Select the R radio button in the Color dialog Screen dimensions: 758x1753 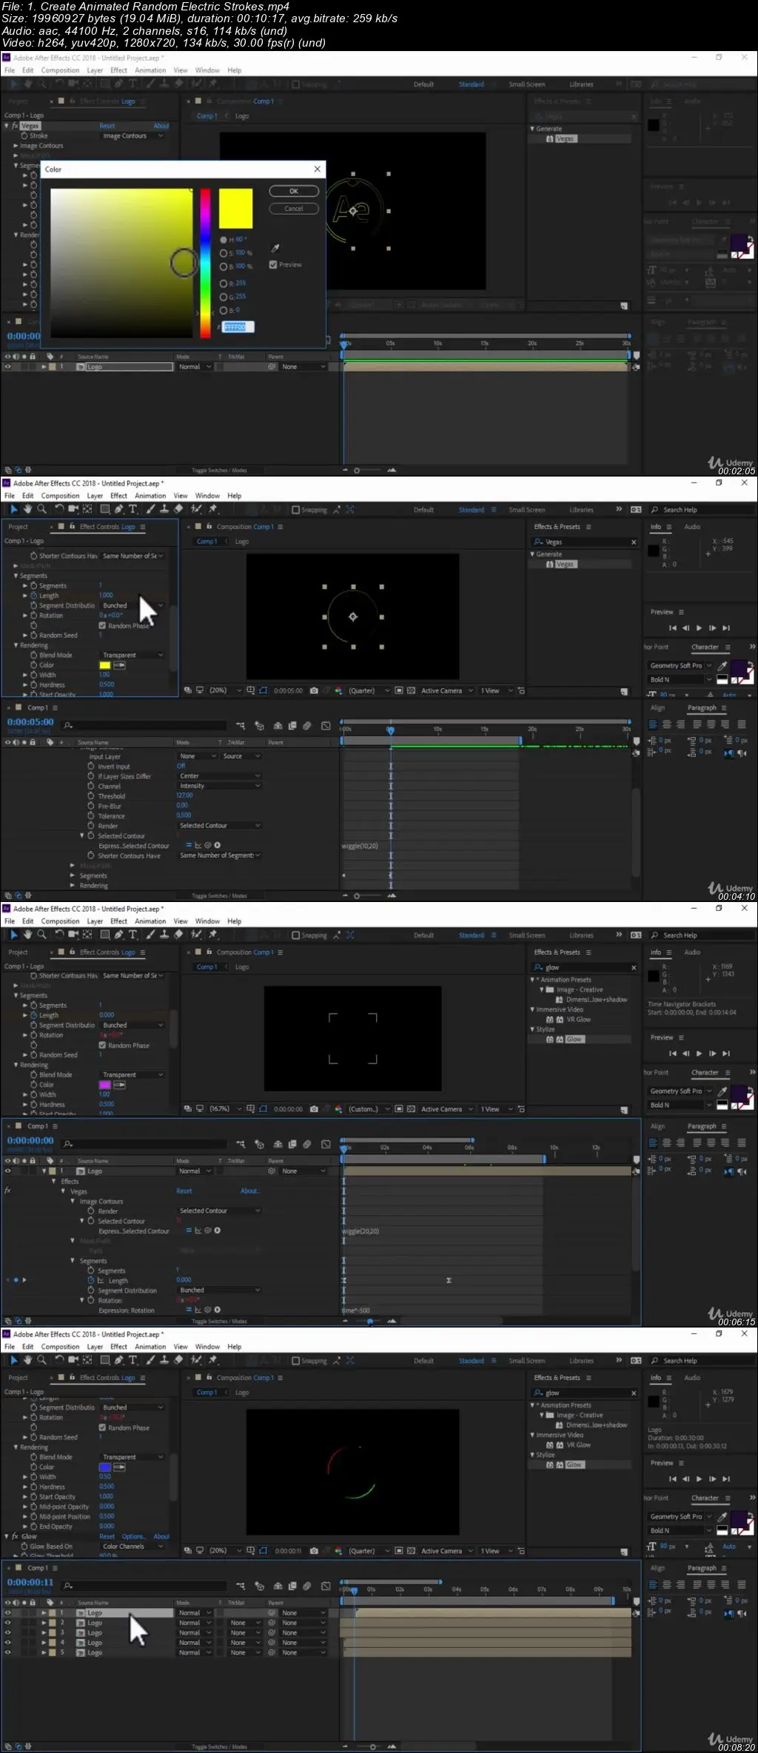(x=224, y=283)
